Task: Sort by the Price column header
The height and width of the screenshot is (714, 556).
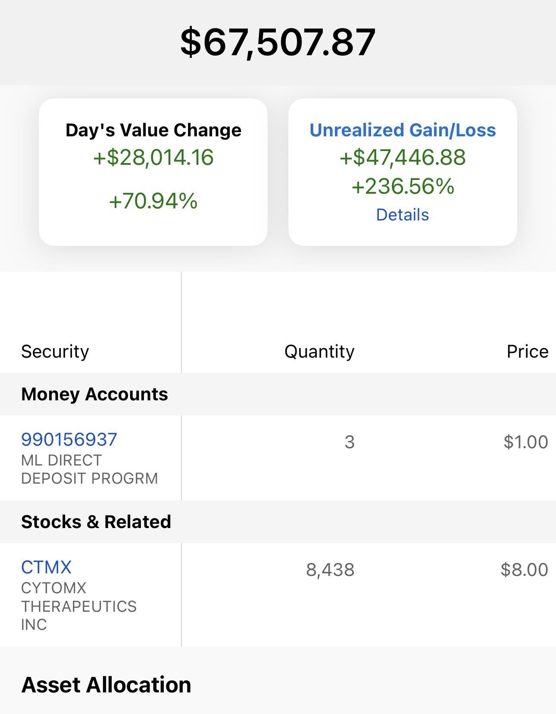Action: click(527, 352)
